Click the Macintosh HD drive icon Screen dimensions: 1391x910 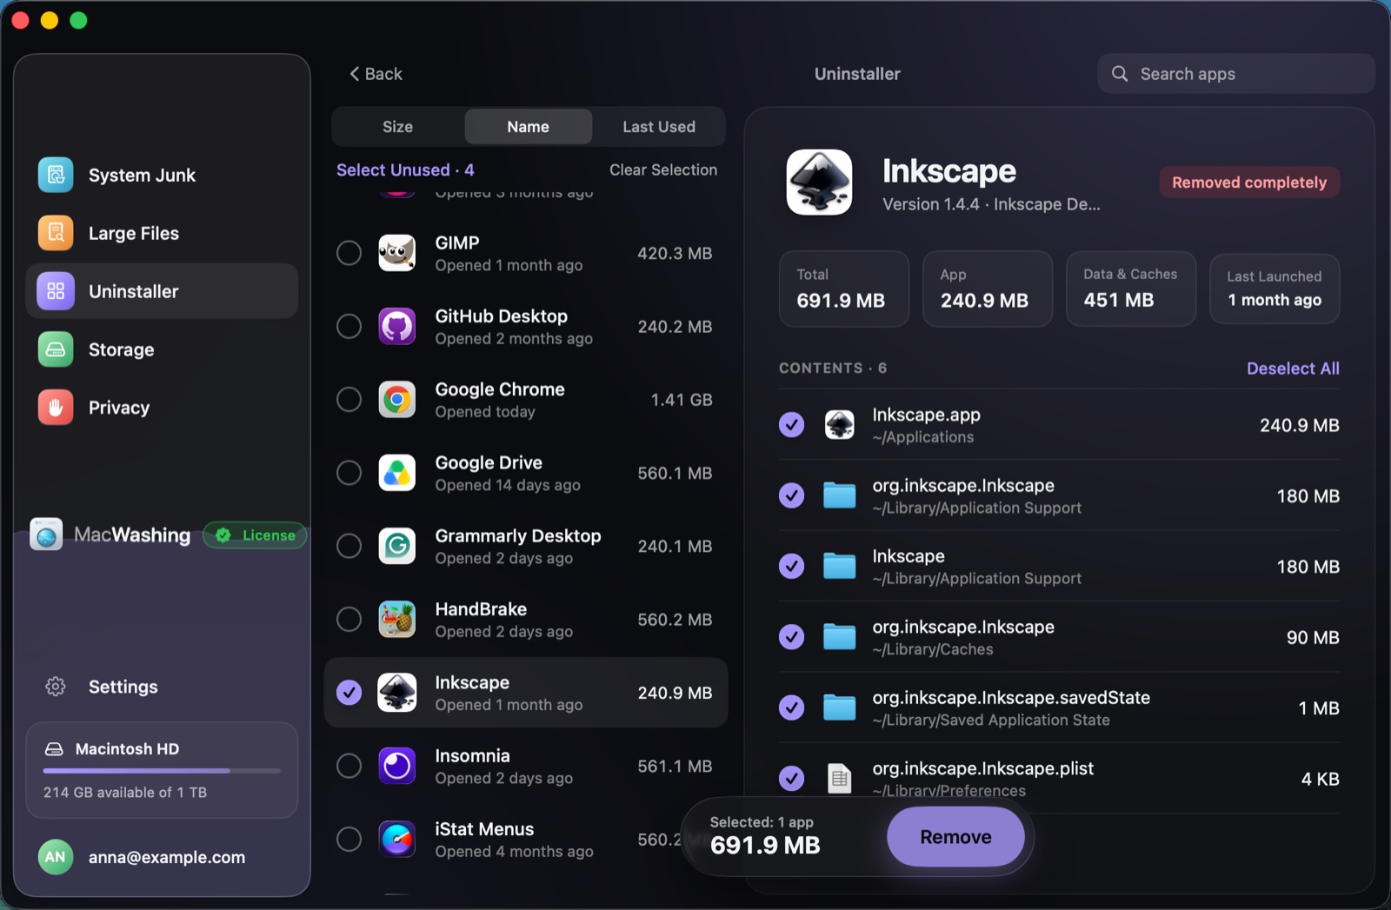pyautogui.click(x=54, y=749)
